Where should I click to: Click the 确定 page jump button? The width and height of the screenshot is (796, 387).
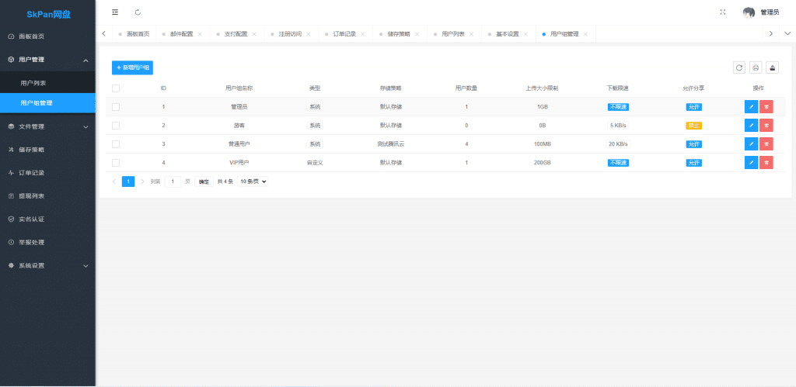204,181
